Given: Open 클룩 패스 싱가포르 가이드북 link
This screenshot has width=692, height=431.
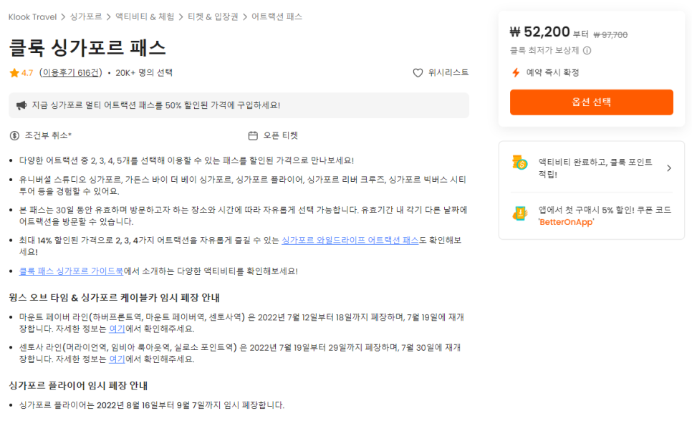Looking at the screenshot, I should point(71,271).
